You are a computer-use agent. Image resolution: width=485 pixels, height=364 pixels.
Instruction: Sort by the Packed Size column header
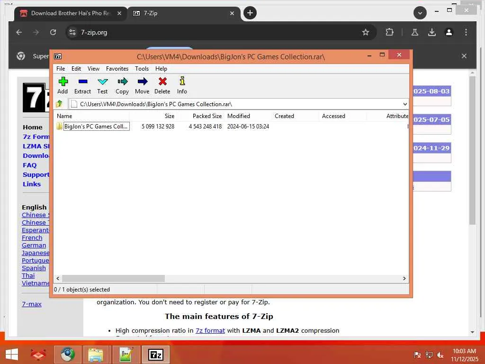pyautogui.click(x=200, y=116)
